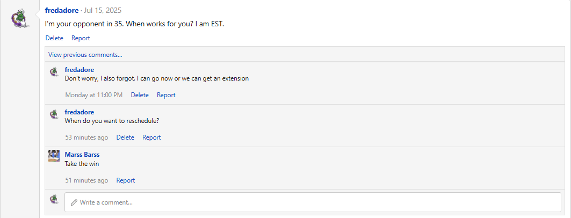Open Marss Barss avatar thumbnail
This screenshot has height=218, width=571.
54,155
